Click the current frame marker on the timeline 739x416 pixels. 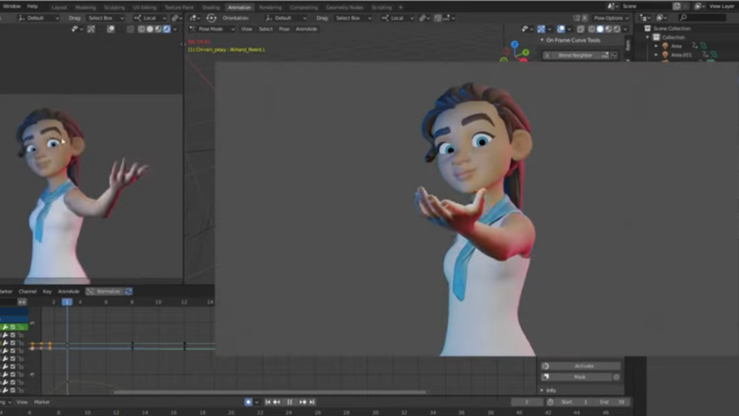point(66,303)
